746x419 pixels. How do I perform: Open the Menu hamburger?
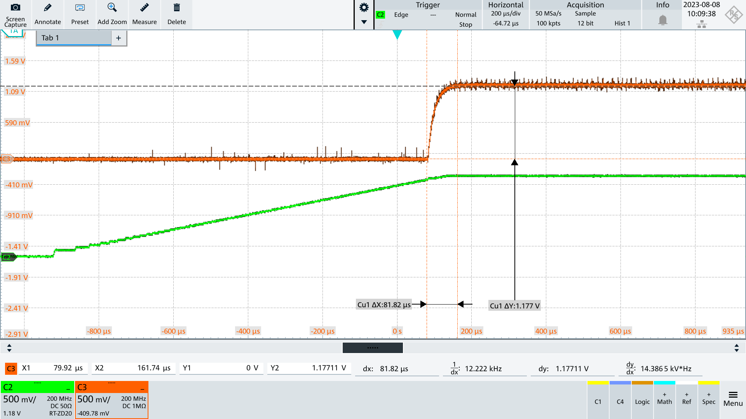click(733, 398)
